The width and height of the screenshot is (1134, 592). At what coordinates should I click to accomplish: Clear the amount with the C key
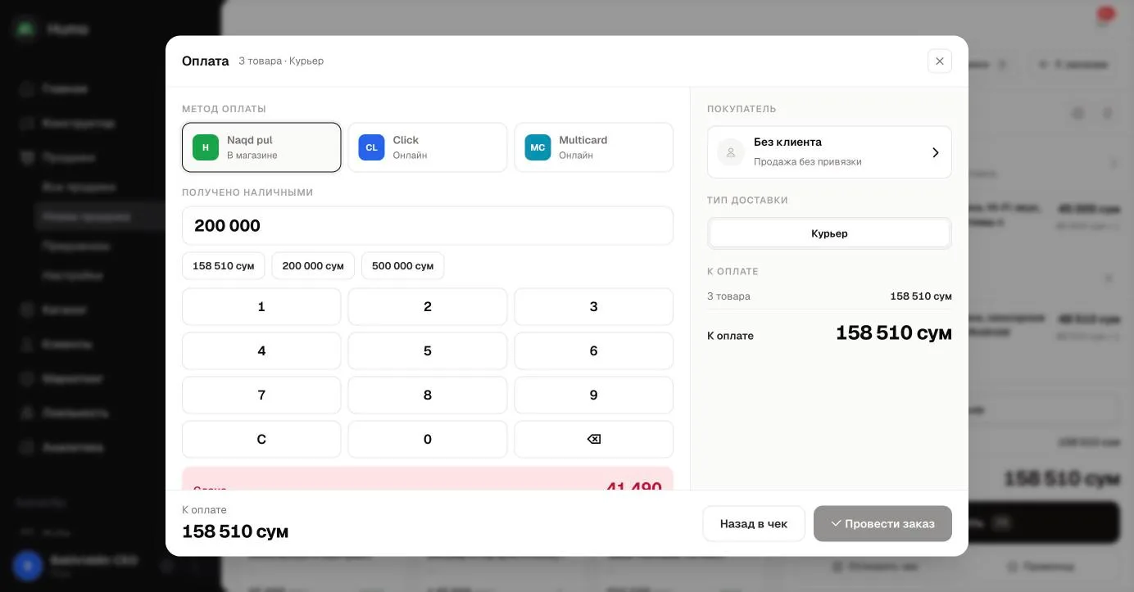pos(261,440)
